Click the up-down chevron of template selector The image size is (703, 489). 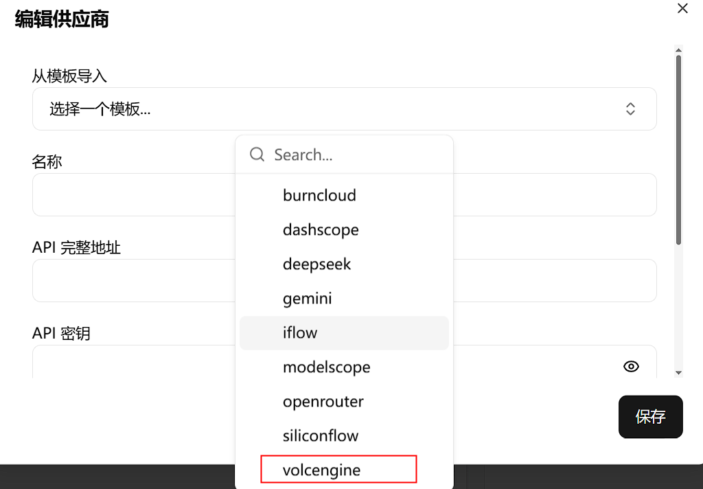630,109
